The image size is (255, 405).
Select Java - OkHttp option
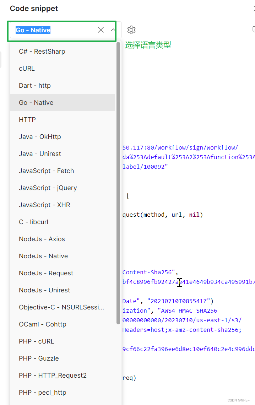coord(63,137)
